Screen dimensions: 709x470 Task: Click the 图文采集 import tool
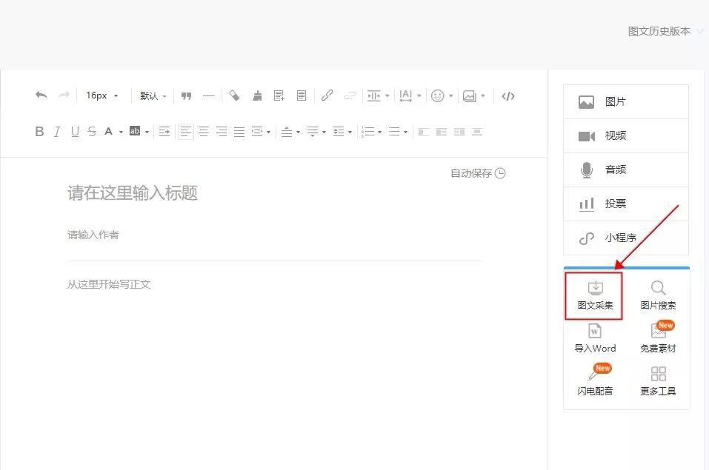(595, 295)
